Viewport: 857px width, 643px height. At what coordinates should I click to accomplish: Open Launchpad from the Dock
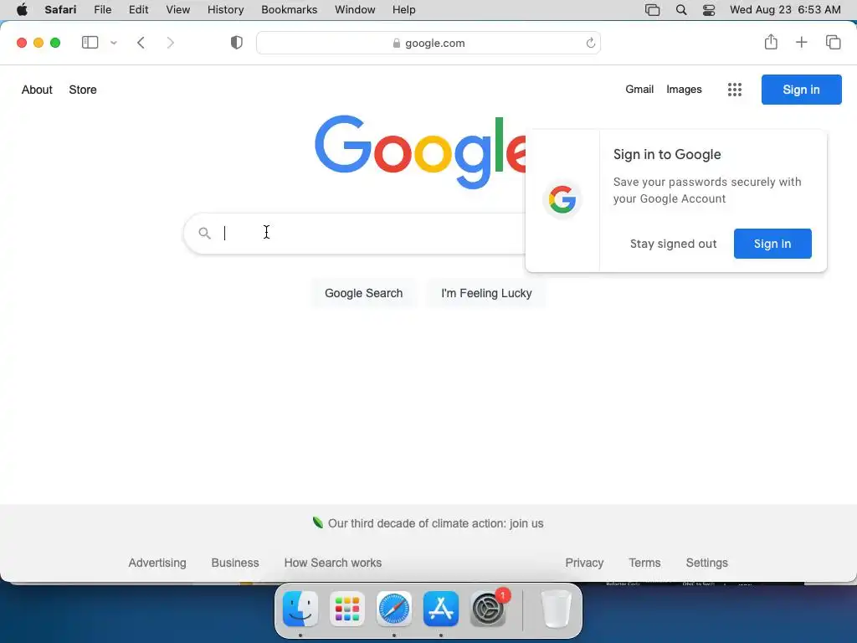pyautogui.click(x=347, y=609)
